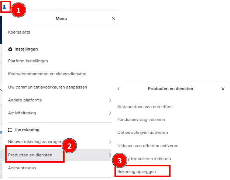Click the Uw rekening list icon
Screen dimensions: 230x180
tap(10, 130)
